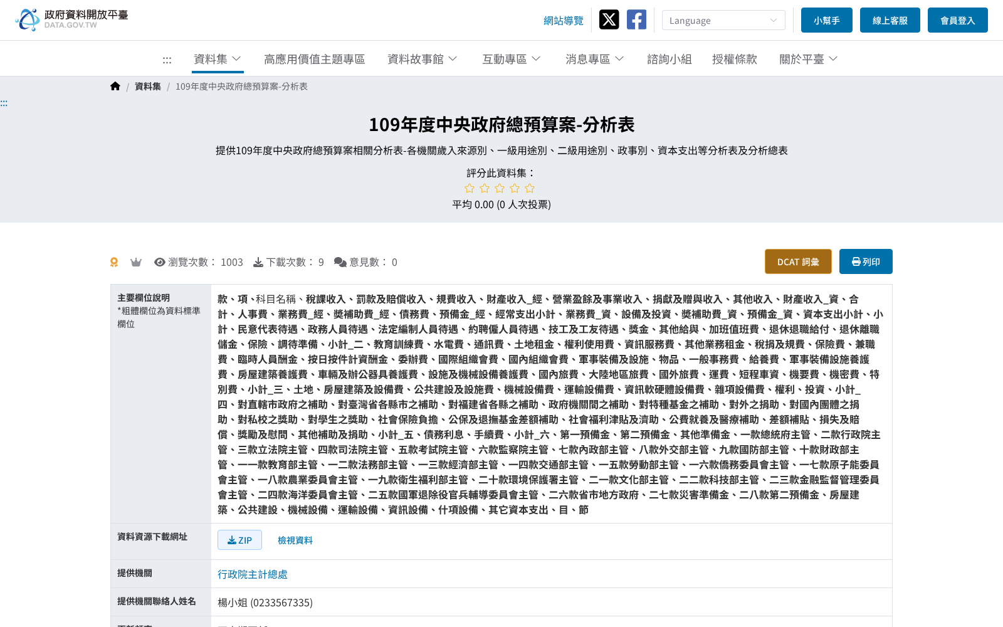The width and height of the screenshot is (1003, 627).
Task: Click the 楊小姐 (0233567335) contact text
Action: (x=265, y=603)
